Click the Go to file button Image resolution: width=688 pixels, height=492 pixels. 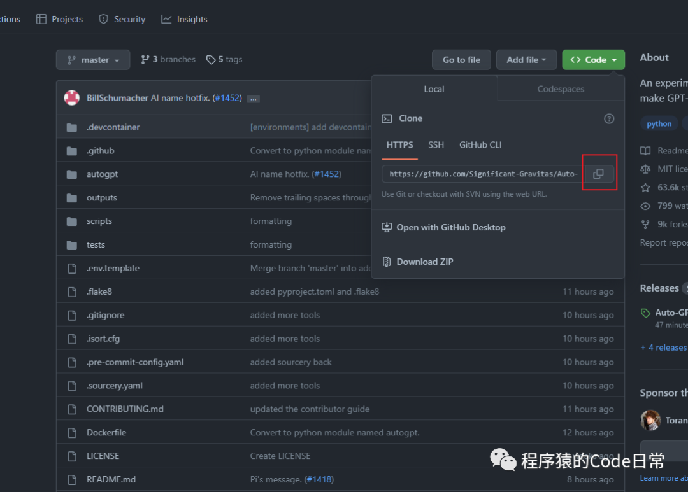462,60
